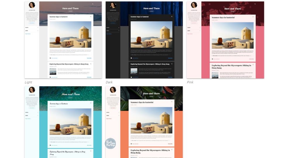The image size is (282, 158).
Task: Click the profile avatar in the orange preview
Action: (113, 90)
